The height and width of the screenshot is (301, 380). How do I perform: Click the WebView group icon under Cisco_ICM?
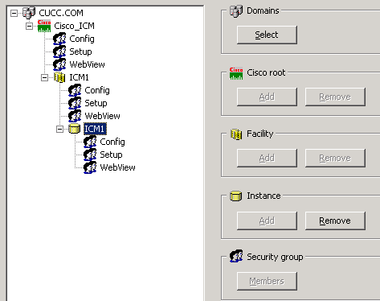coord(59,64)
